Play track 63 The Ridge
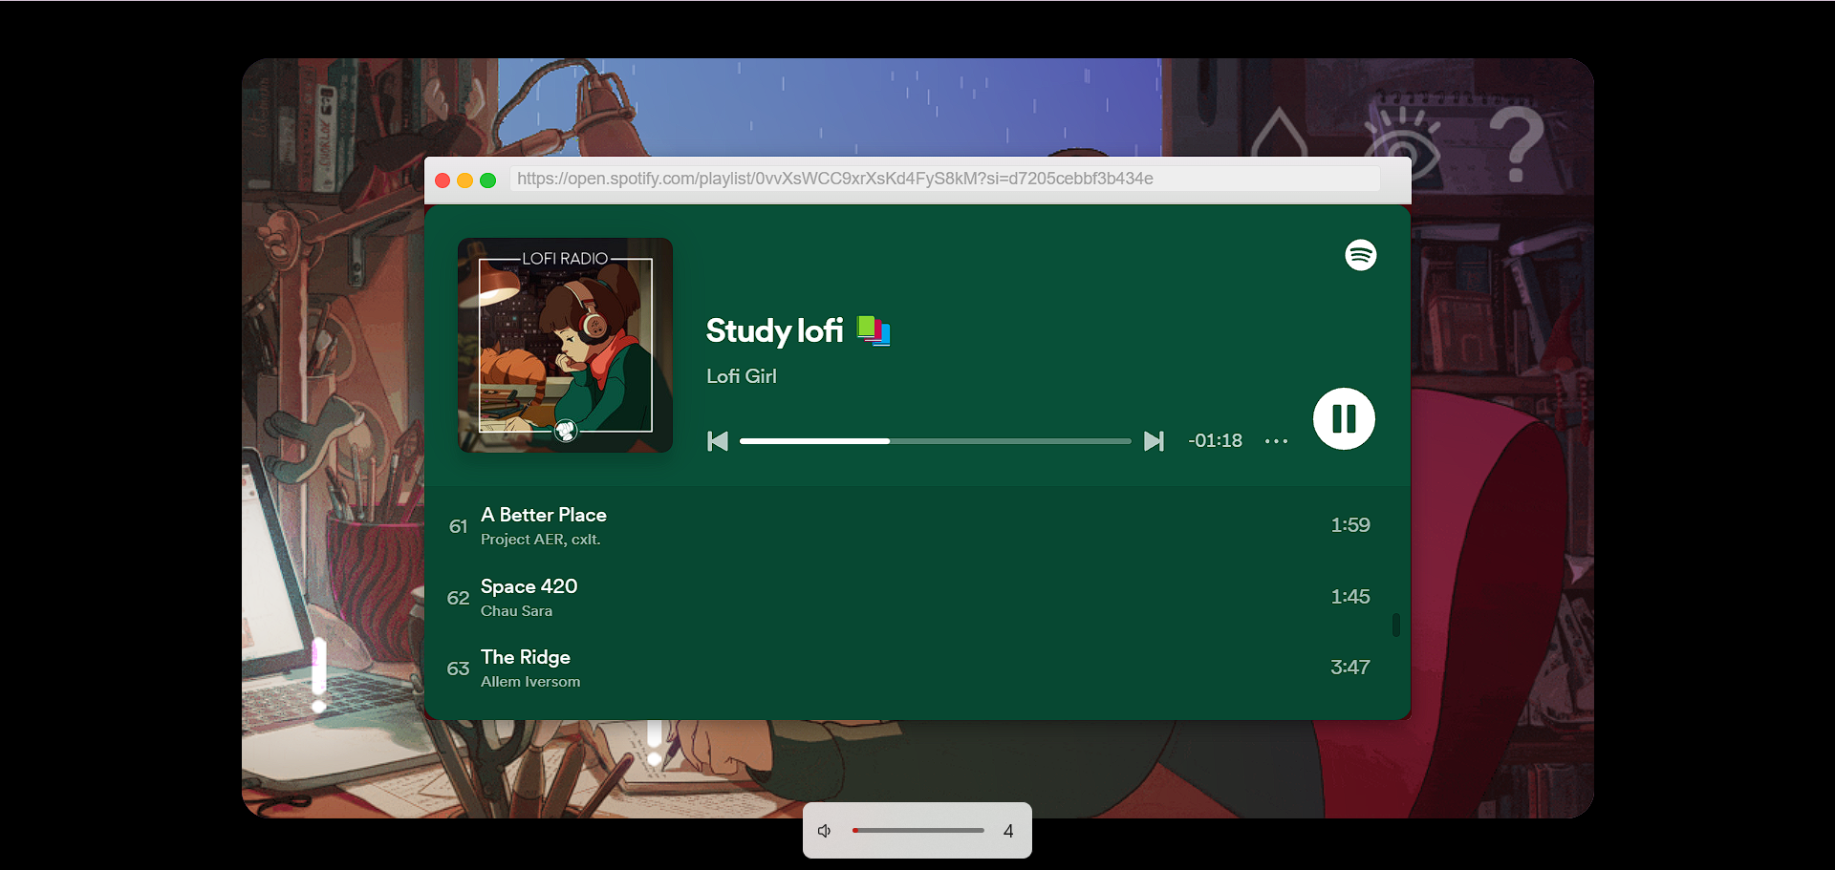This screenshot has height=870, width=1835. click(x=917, y=668)
